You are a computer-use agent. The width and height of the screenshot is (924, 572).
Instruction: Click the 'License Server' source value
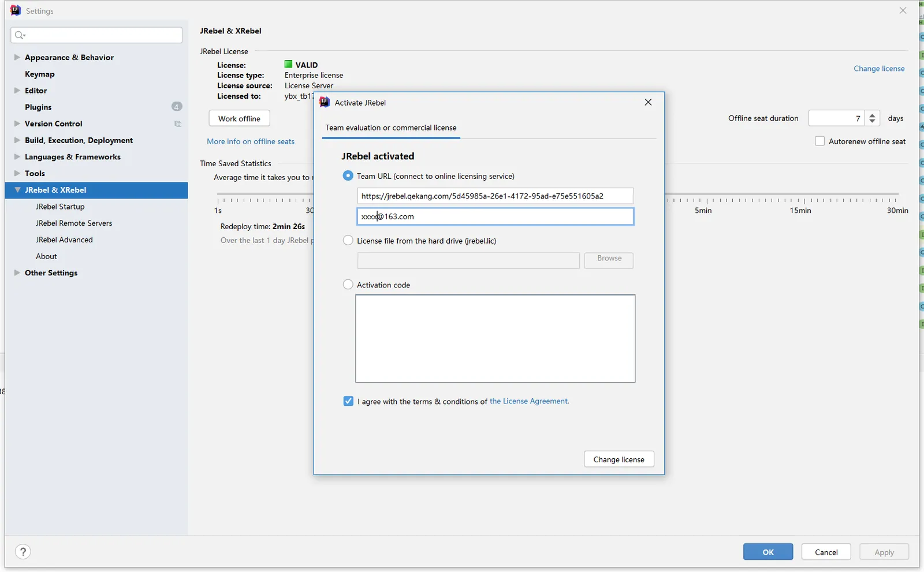click(308, 85)
